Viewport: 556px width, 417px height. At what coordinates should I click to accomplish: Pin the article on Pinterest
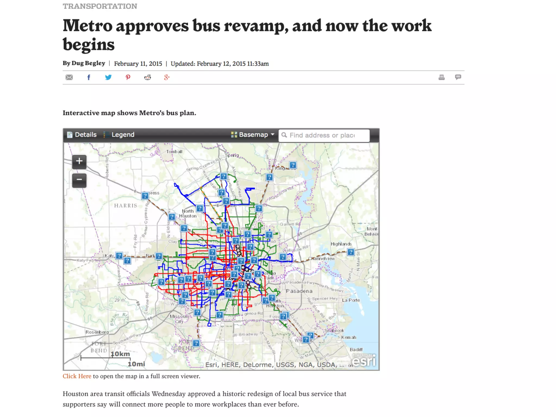(128, 77)
